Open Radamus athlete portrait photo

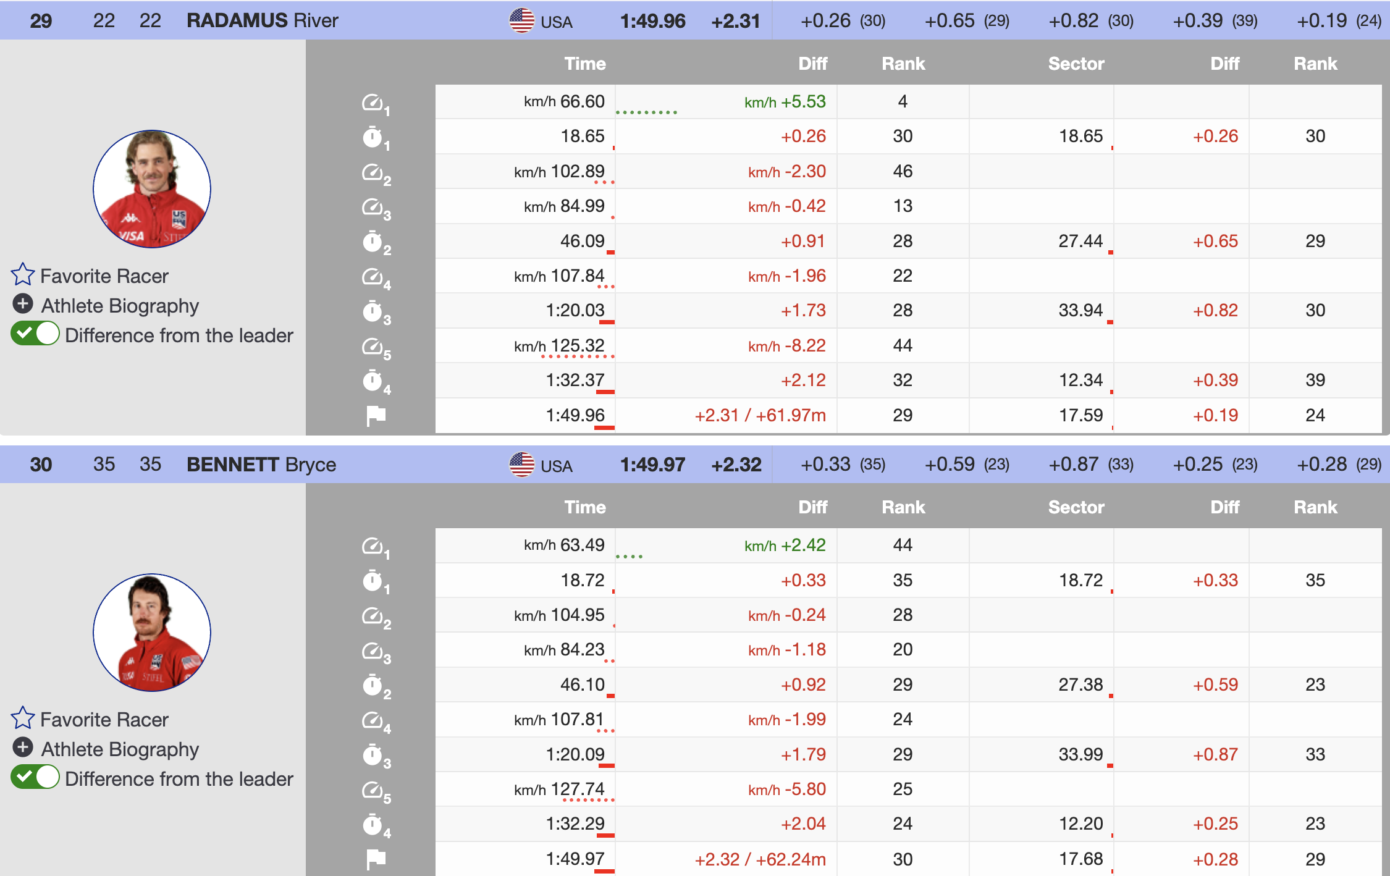[152, 189]
